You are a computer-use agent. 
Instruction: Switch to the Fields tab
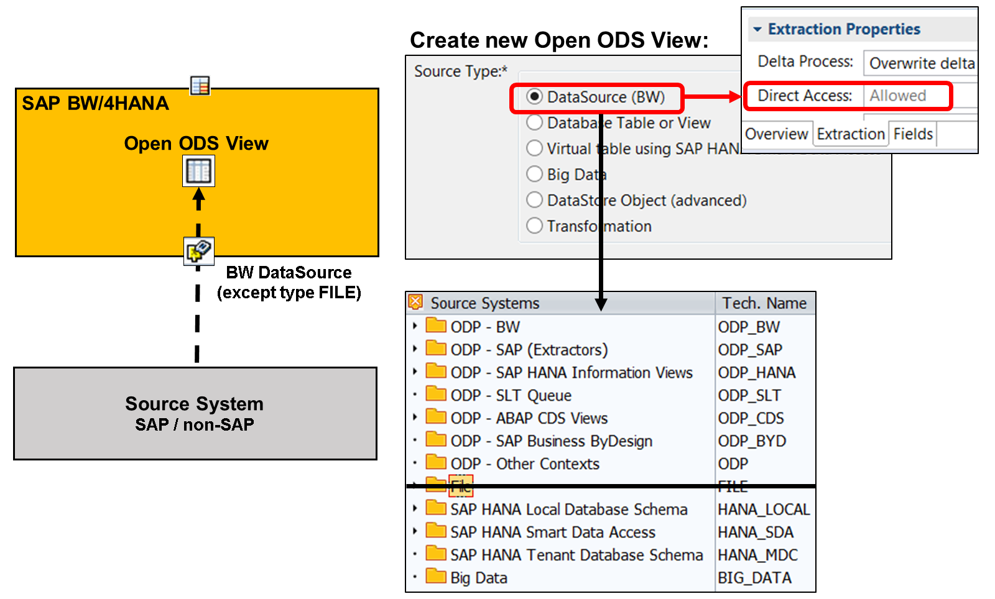[x=913, y=134]
